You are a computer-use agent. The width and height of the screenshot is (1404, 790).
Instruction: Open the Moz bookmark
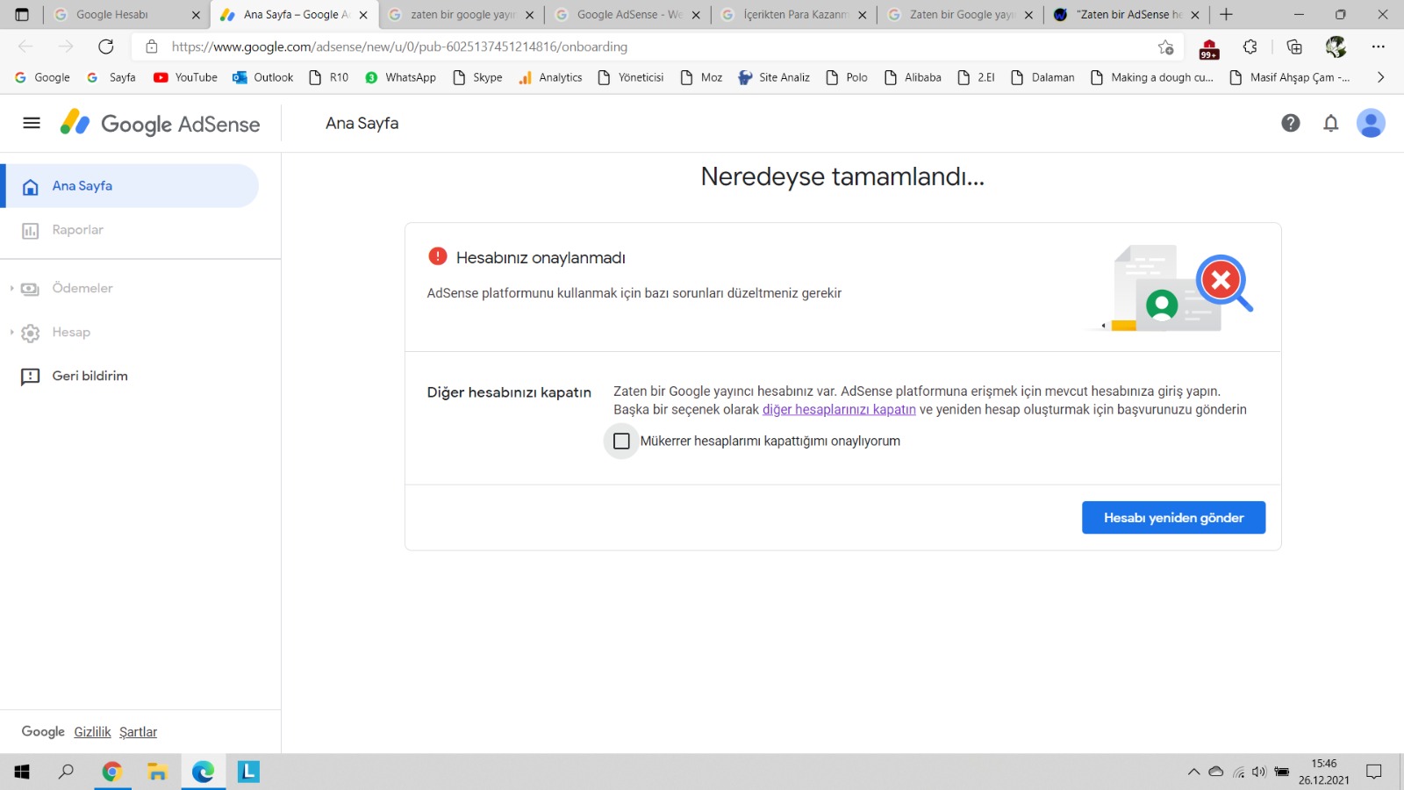(701, 77)
